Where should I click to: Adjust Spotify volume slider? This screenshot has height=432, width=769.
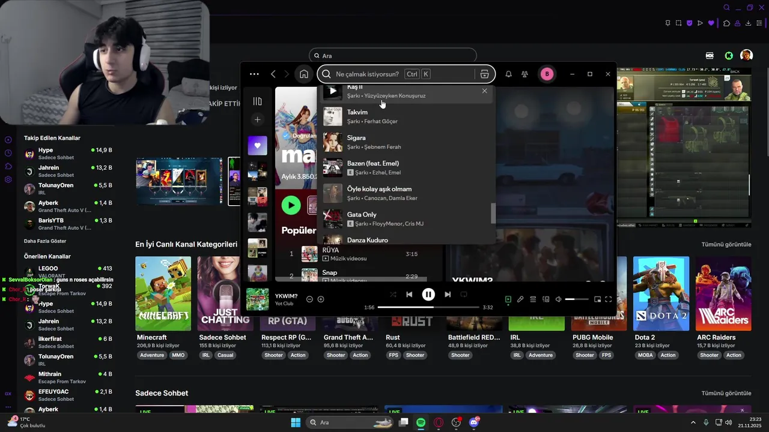(x=577, y=299)
